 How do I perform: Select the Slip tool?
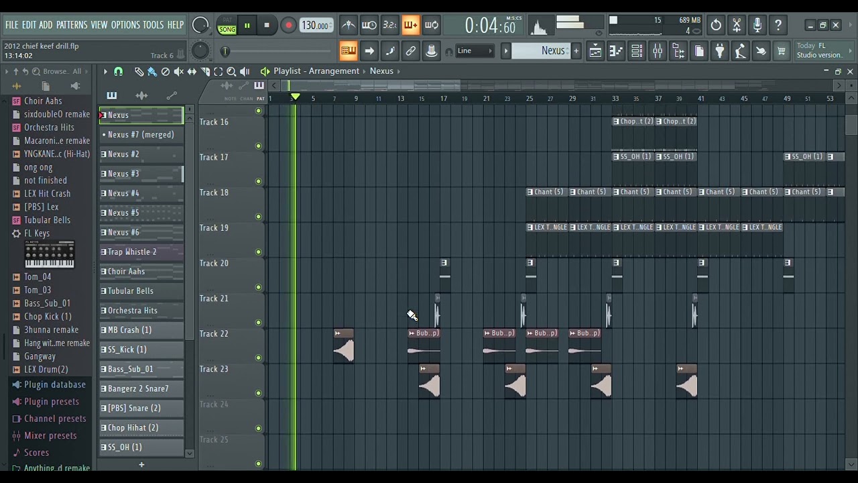(192, 71)
